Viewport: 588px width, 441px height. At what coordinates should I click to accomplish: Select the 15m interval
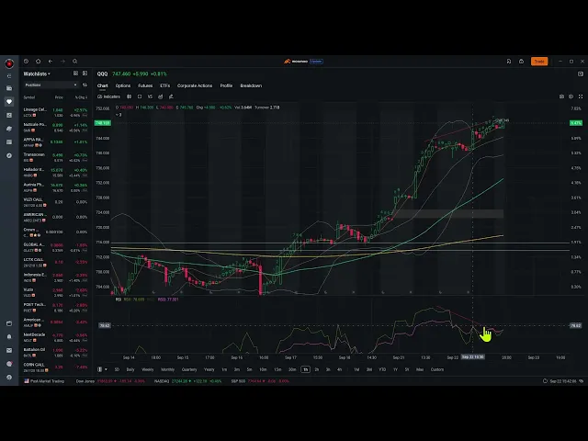[x=277, y=369]
